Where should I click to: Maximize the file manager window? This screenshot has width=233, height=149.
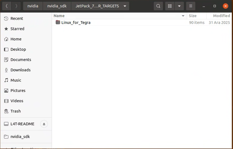(214, 6)
